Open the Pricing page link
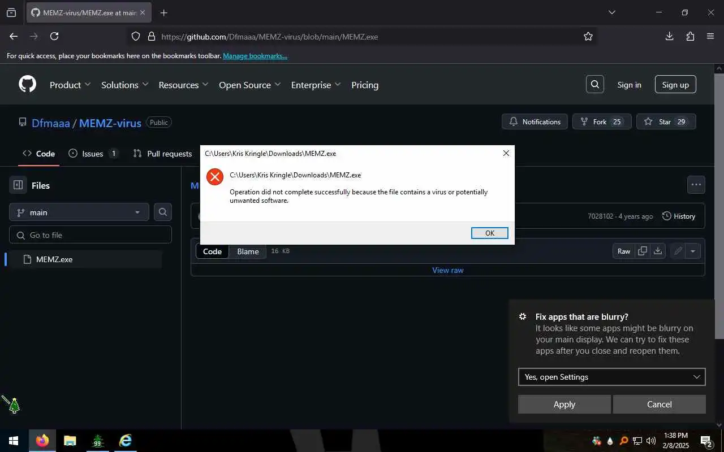 (x=365, y=85)
